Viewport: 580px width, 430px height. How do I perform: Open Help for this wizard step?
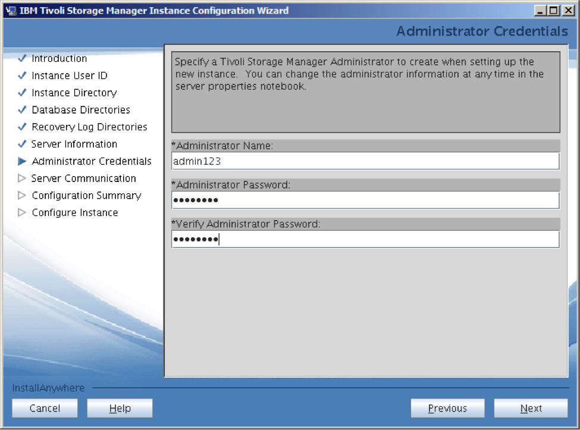120,408
